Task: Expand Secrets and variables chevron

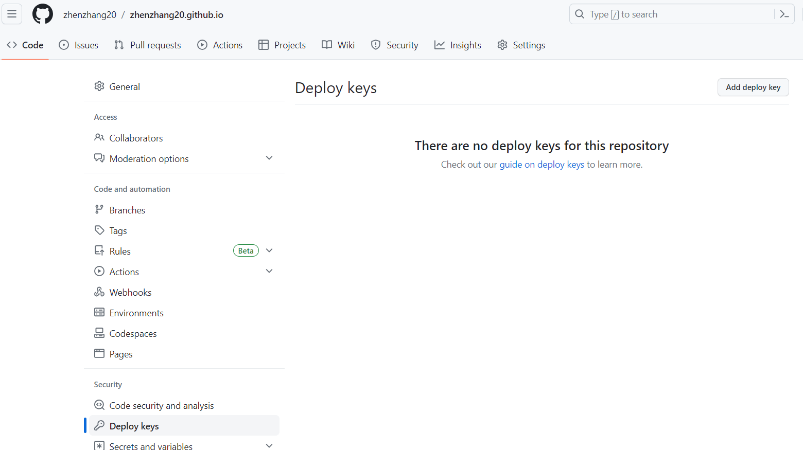Action: 269,445
